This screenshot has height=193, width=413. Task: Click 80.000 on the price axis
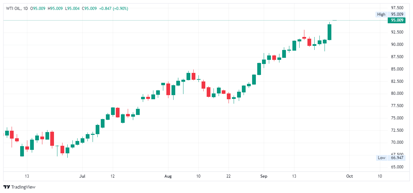pos(397,93)
